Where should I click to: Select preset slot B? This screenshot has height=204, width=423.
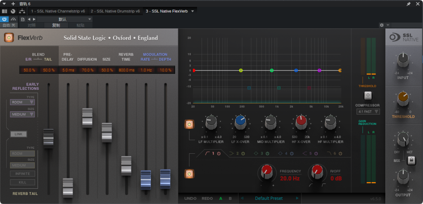(230, 198)
